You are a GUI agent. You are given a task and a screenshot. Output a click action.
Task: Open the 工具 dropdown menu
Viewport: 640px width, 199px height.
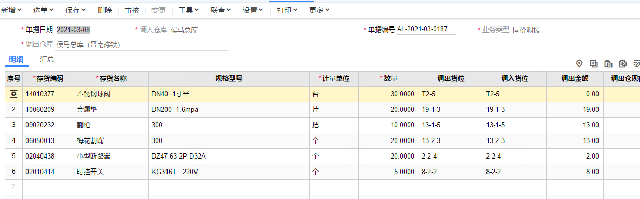tap(189, 10)
